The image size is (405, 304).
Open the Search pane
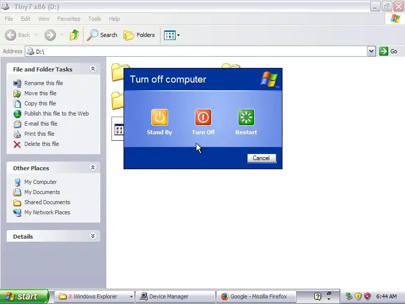click(102, 35)
